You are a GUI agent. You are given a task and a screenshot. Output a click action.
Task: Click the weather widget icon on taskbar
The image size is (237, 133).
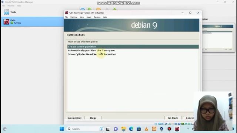click(5, 129)
